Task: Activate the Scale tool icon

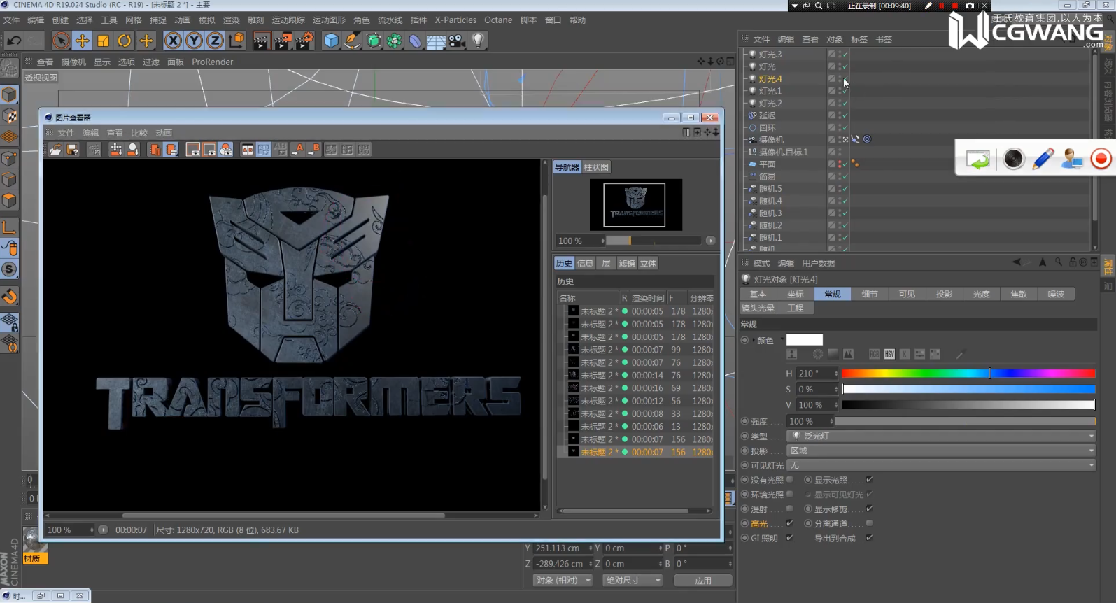Action: pyautogui.click(x=103, y=41)
